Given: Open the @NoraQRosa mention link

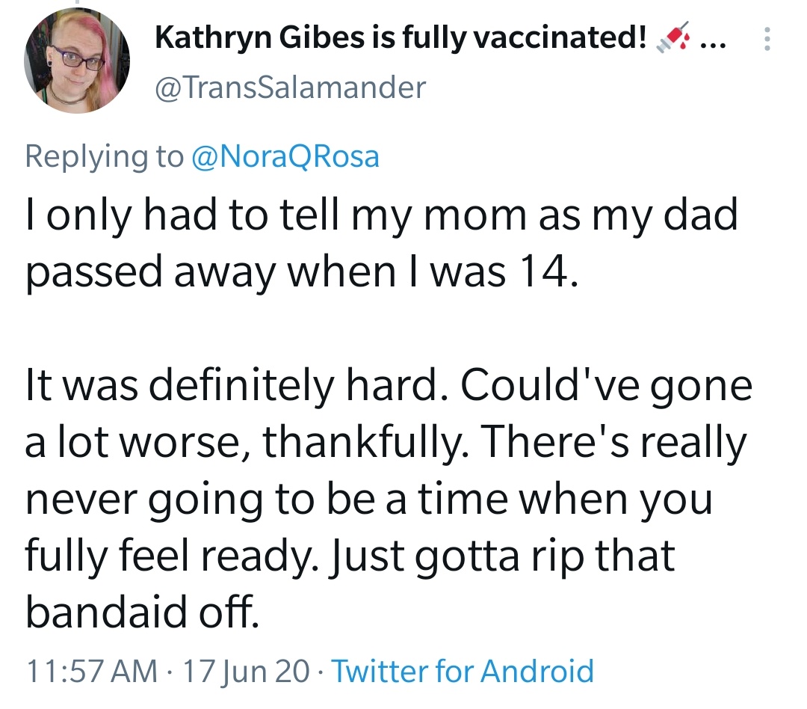Looking at the screenshot, I should tap(285, 156).
